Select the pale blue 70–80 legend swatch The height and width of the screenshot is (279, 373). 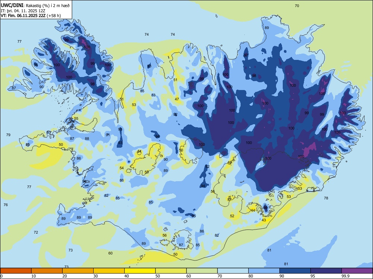233,271
